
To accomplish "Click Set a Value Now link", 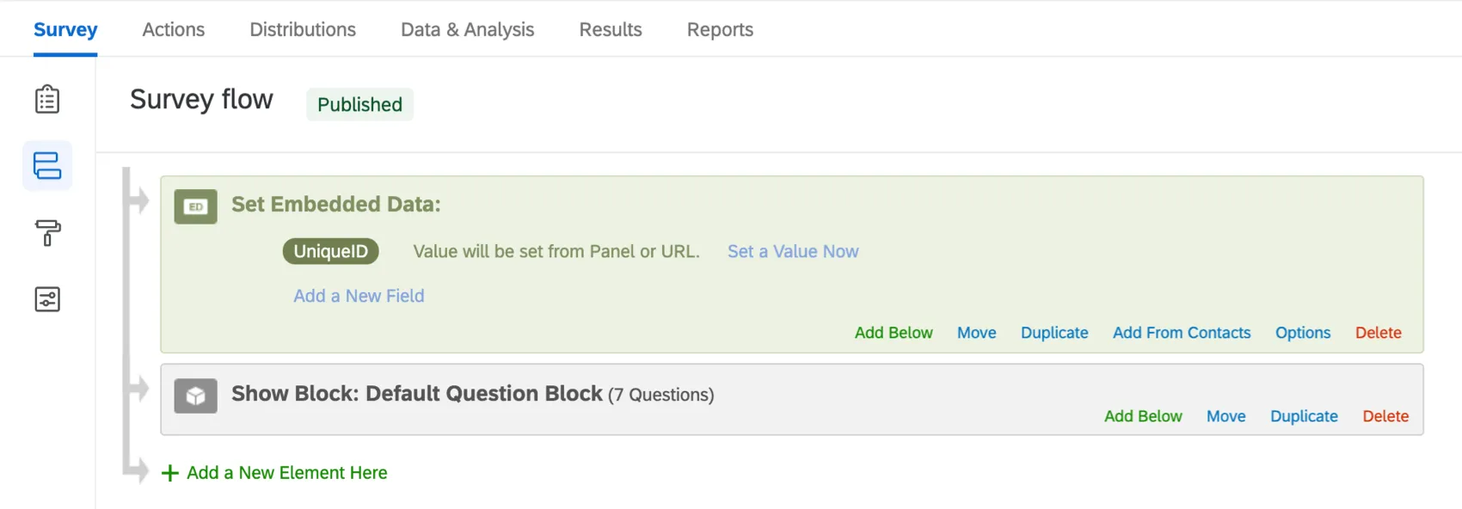I will [792, 251].
